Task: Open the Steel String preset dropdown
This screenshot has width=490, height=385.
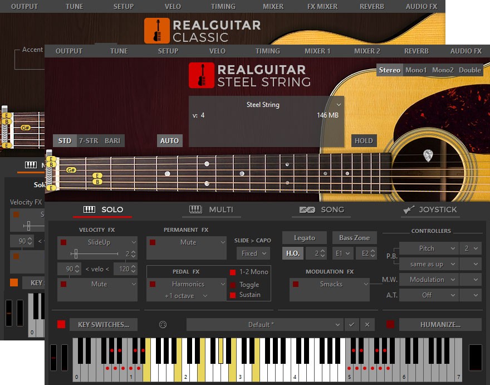Action: tap(263, 105)
